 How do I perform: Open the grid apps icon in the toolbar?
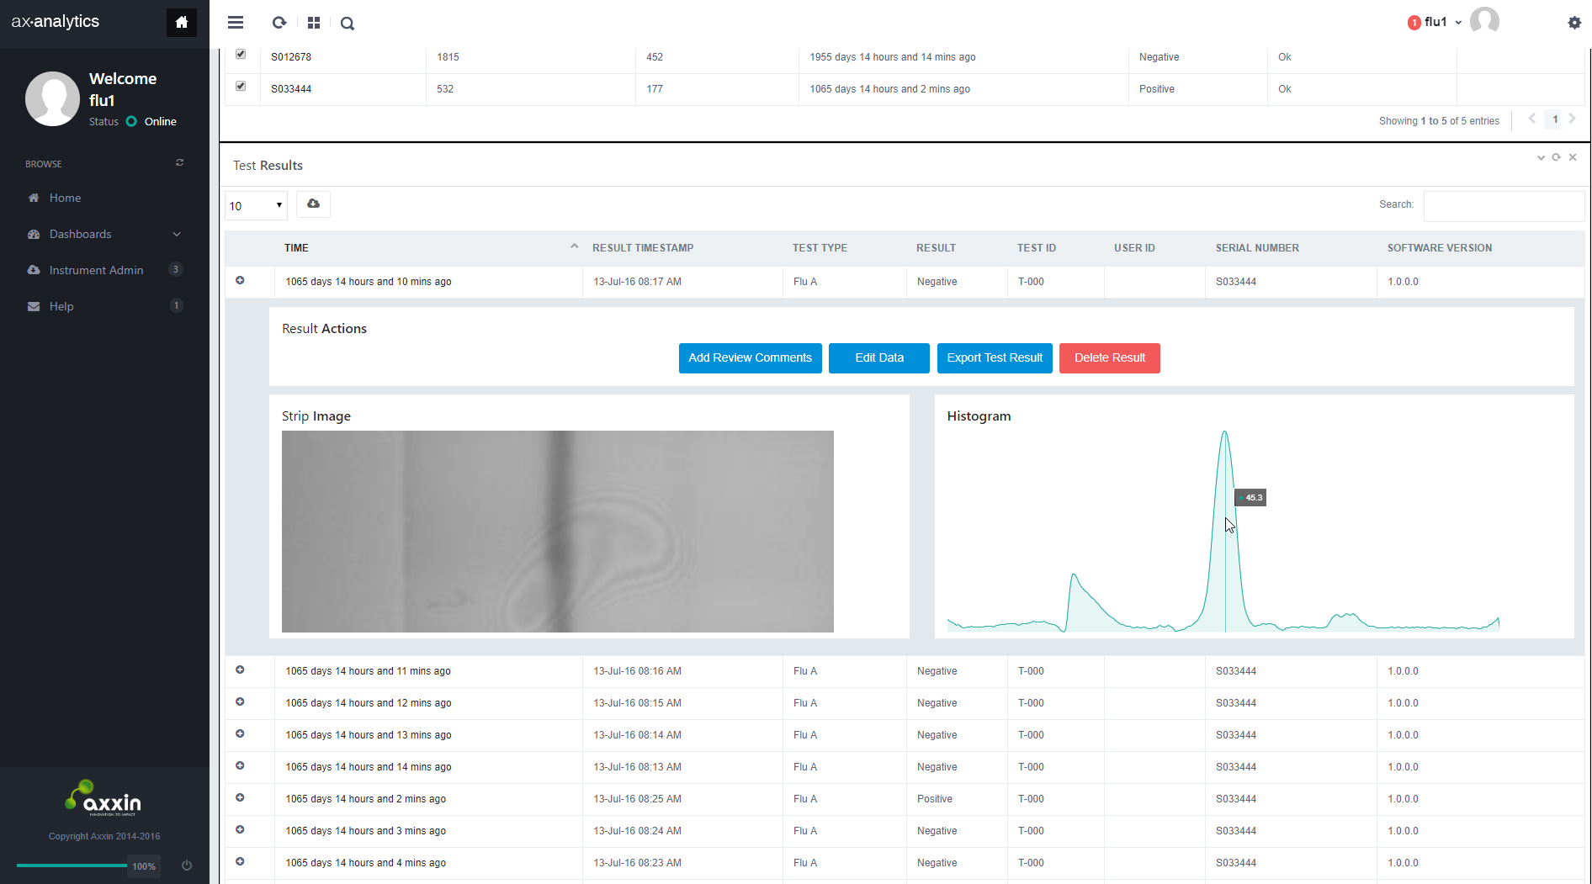(x=314, y=23)
